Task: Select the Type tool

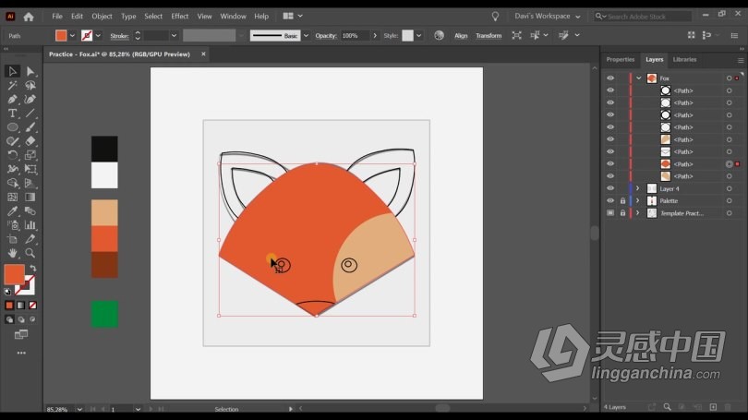Action: 12,114
